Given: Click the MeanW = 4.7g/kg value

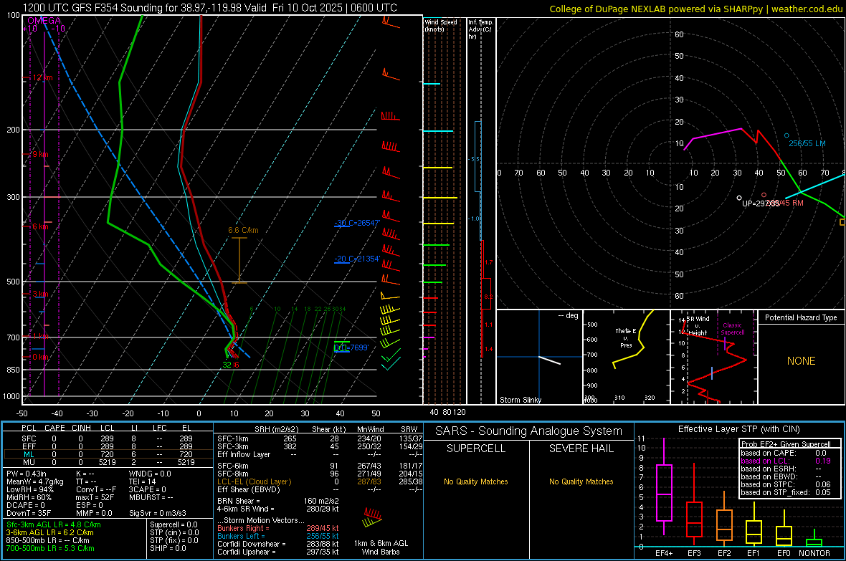Looking at the screenshot, I should pyautogui.click(x=35, y=481).
